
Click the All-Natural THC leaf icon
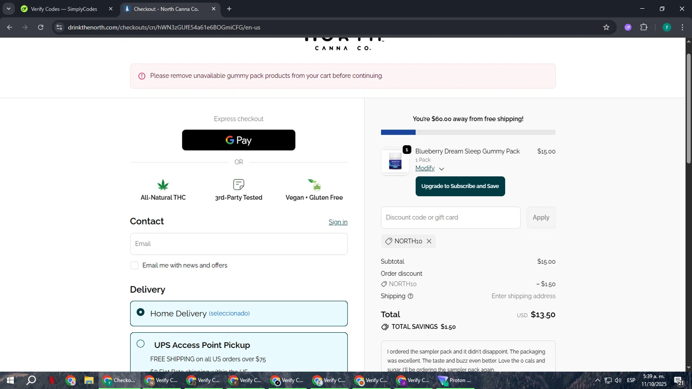[163, 185]
